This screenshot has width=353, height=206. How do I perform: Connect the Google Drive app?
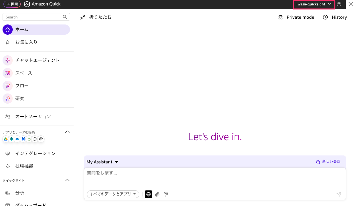pos(6,139)
